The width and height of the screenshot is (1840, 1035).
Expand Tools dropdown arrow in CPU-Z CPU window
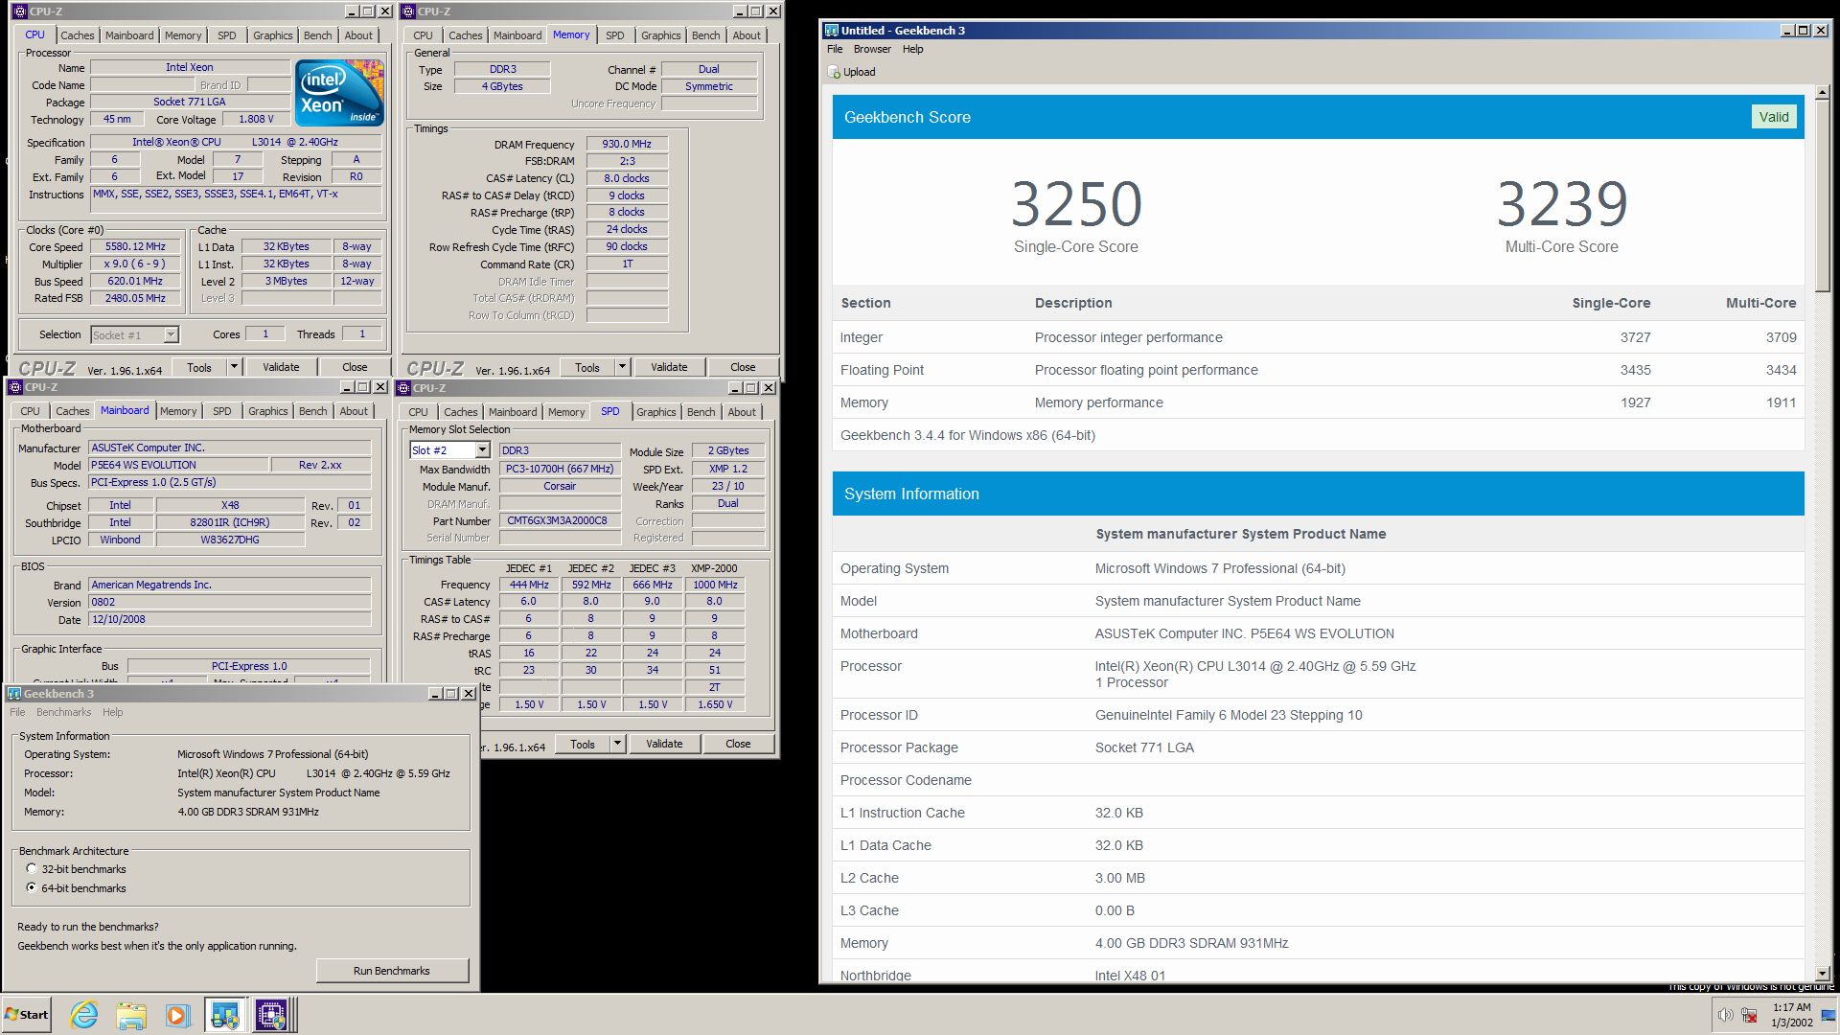click(x=234, y=367)
